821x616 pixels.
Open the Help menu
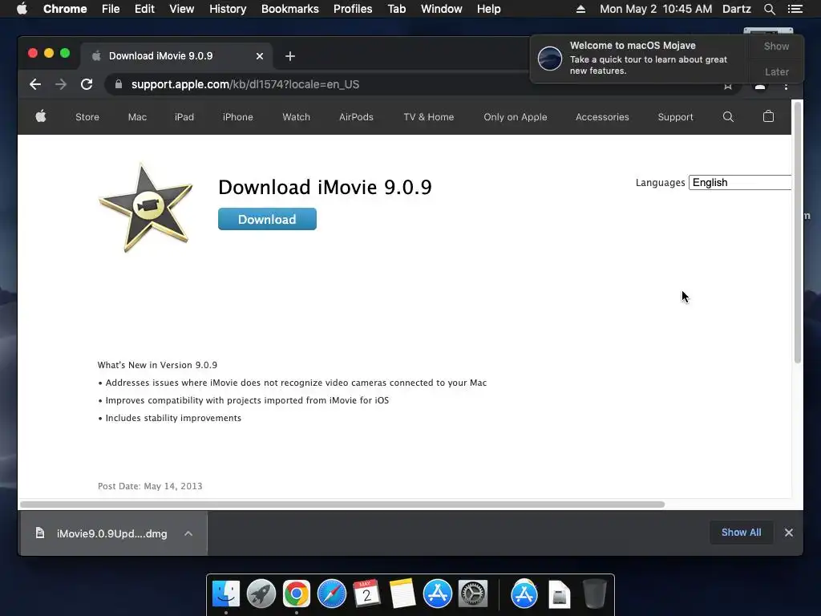point(488,9)
